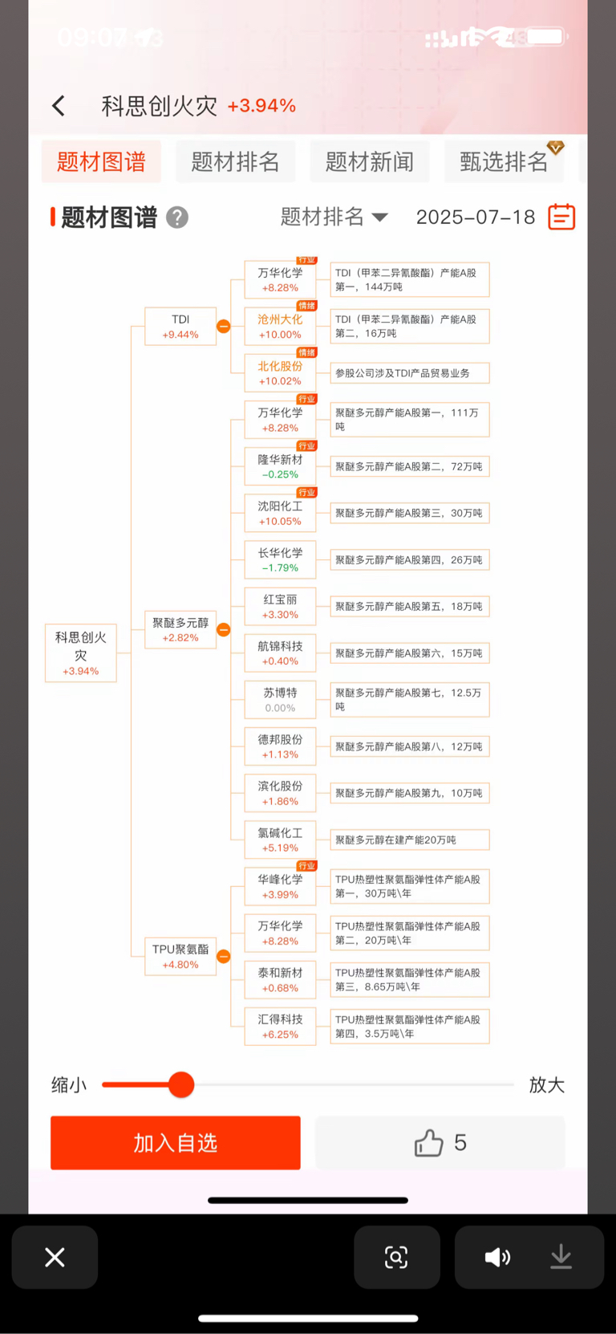Select the TPU聚氨酯 +4.80% node
Screen dimensions: 616x1334
(180, 957)
